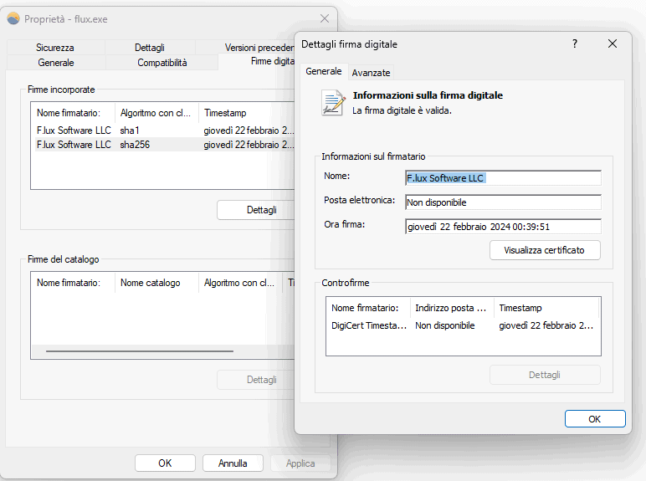The height and width of the screenshot is (481, 646).
Task: Click Timestamp header in Controfirme list
Action: coord(546,308)
